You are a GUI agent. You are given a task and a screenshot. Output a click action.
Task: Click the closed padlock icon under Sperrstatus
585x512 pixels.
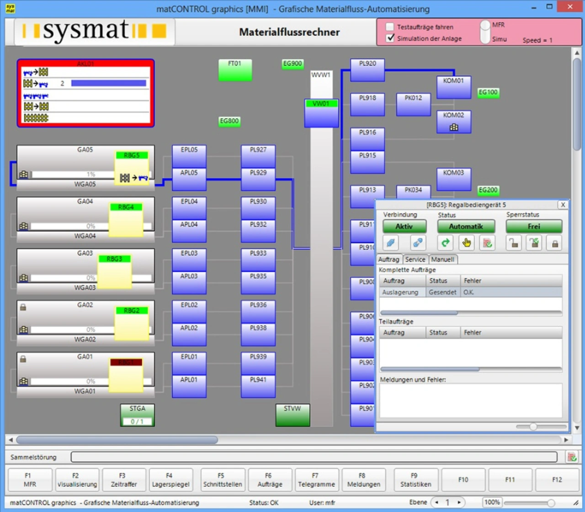tap(555, 243)
